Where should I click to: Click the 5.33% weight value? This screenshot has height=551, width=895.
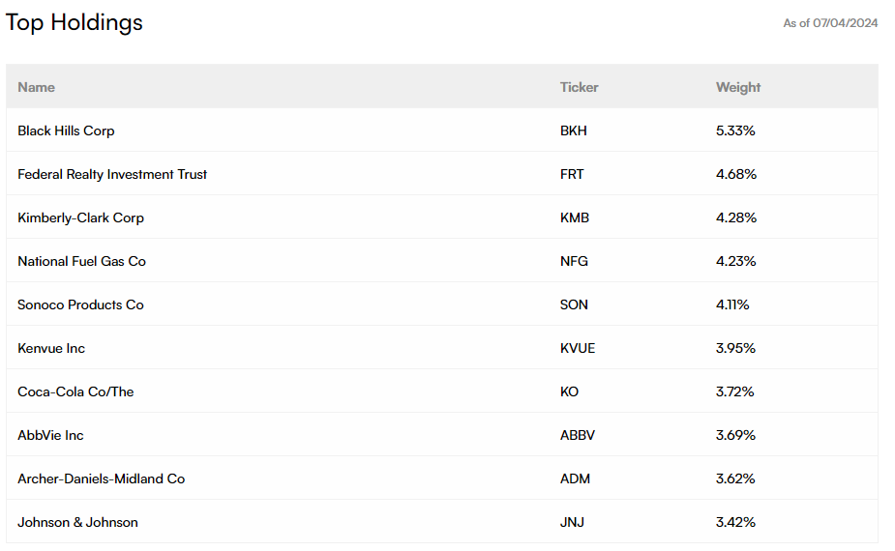pos(735,130)
